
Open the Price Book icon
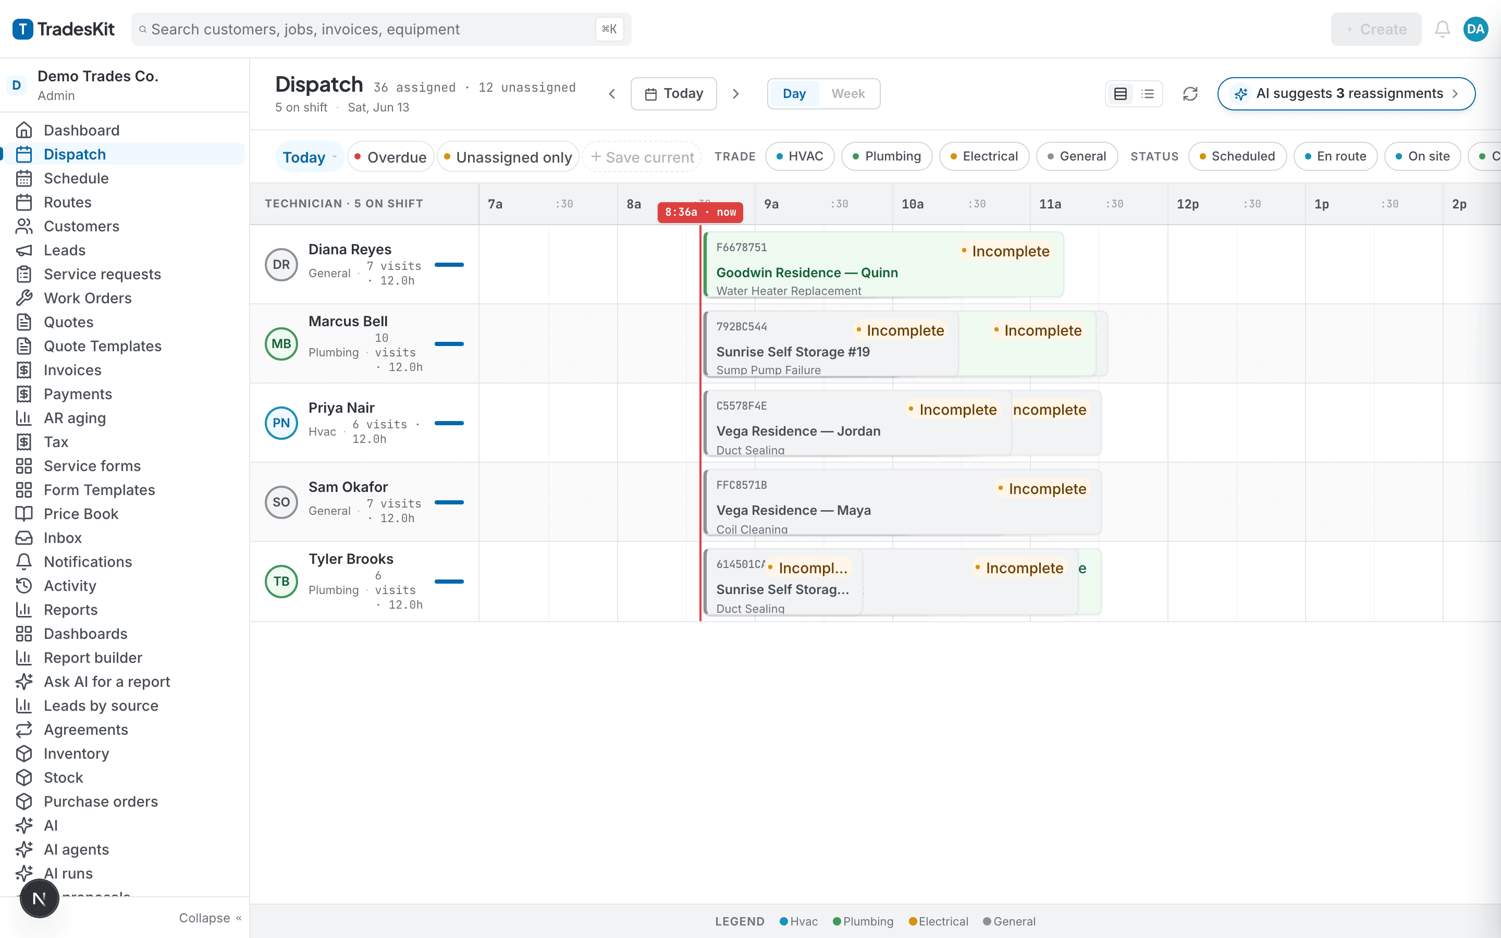click(23, 514)
